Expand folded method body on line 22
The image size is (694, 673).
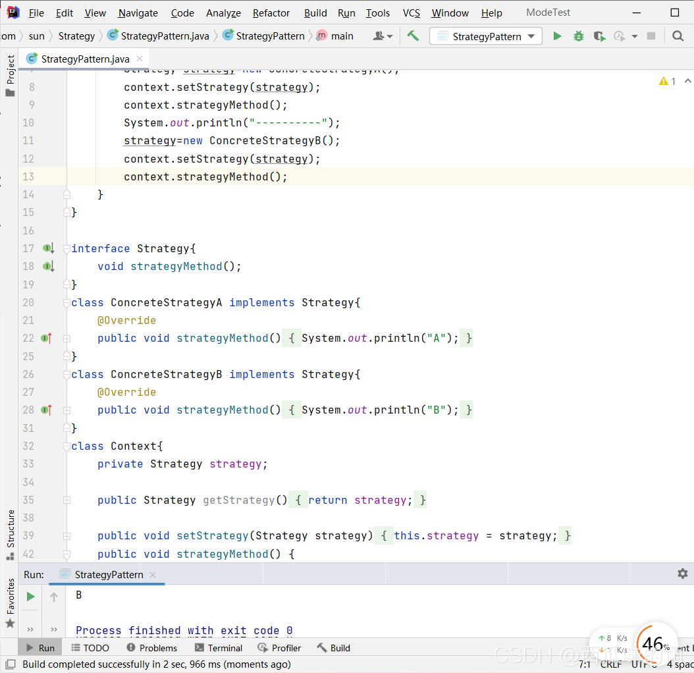(67, 338)
